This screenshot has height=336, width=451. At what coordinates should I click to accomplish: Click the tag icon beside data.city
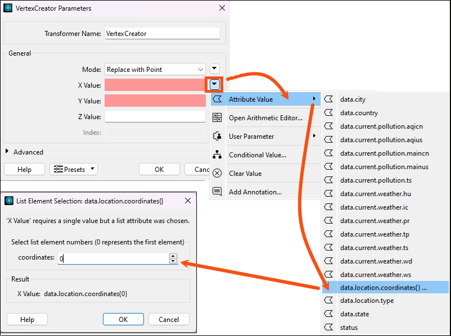[x=329, y=99]
